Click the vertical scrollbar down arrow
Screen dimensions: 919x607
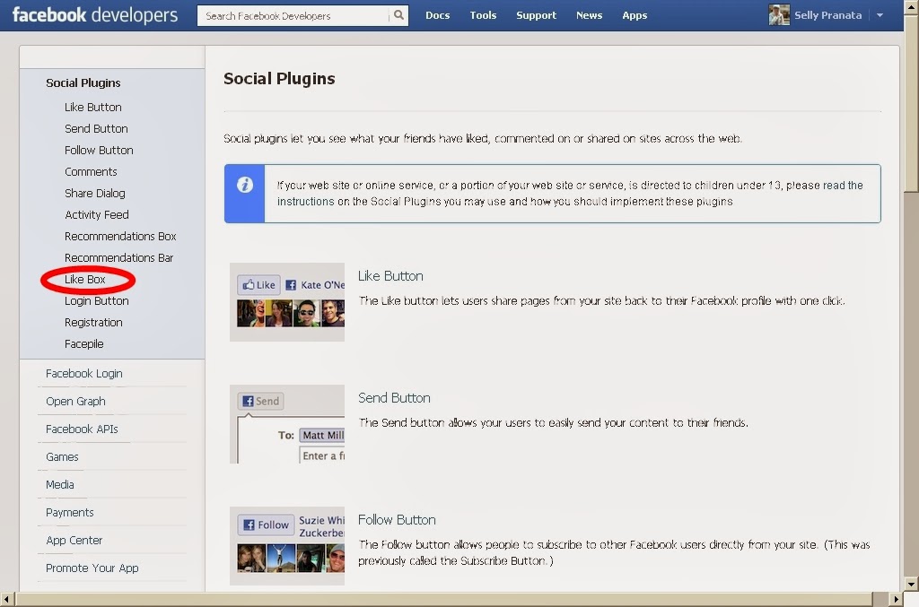[x=911, y=584]
